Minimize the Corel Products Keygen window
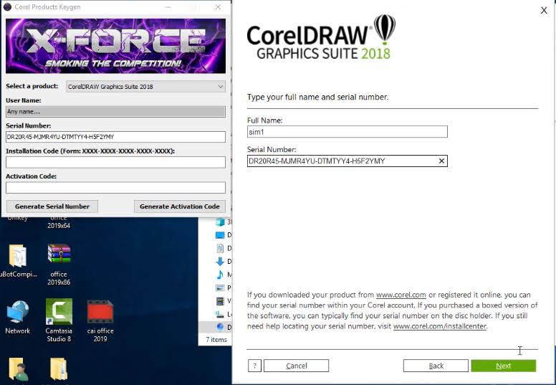Screen dimensions: 556x385 click(168, 7)
